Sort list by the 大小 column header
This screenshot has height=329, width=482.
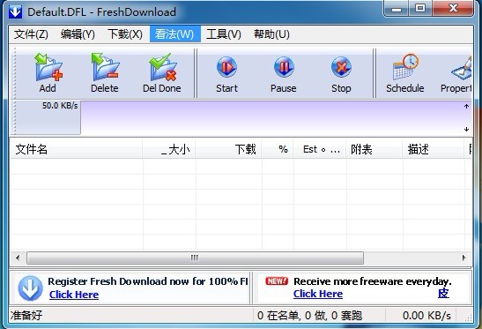pos(169,149)
